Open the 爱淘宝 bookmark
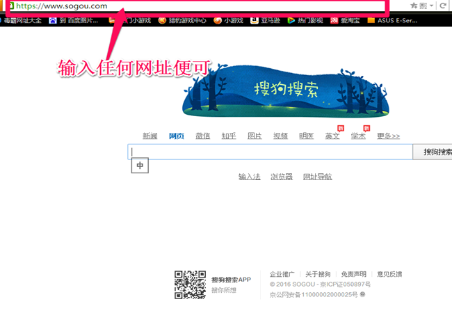Image resolution: width=452 pixels, height=313 pixels. tap(345, 20)
